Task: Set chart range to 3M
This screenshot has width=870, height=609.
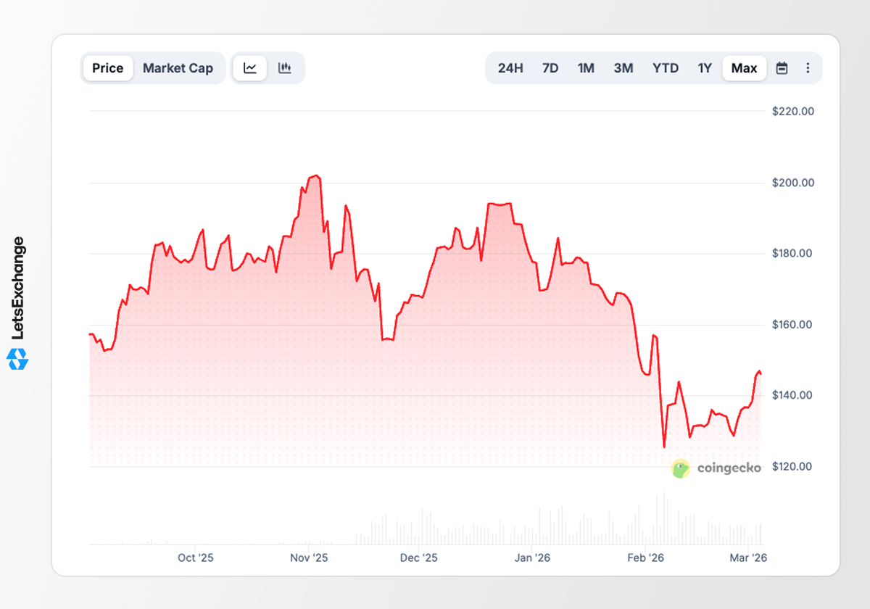Action: (x=623, y=68)
